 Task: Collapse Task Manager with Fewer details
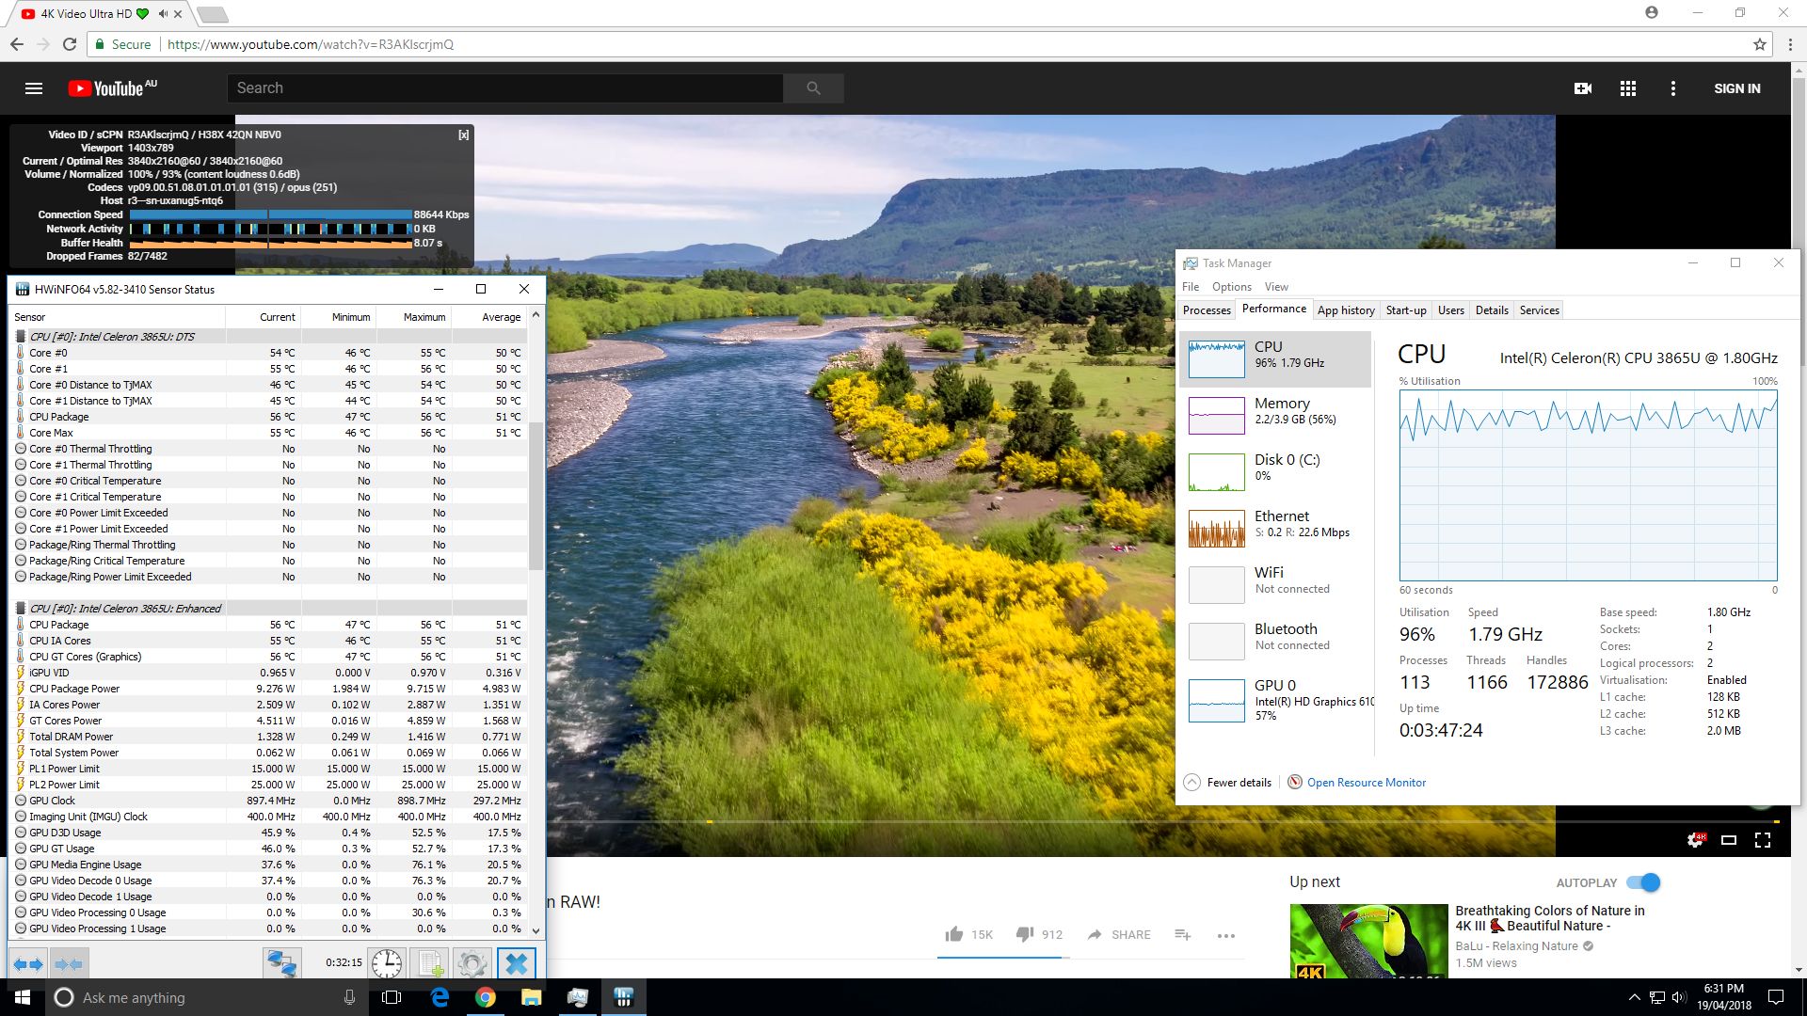tap(1228, 782)
